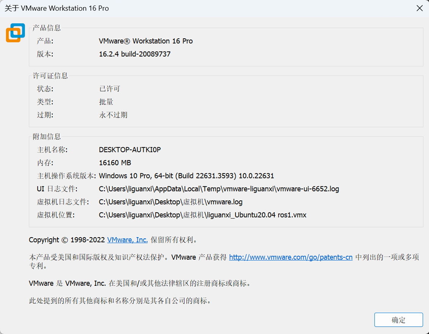
Task: Click expiration value 永不过期
Action: point(113,115)
